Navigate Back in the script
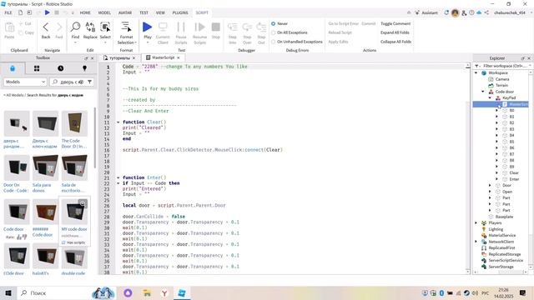Viewport: 534px width, 300px height. (x=46, y=27)
